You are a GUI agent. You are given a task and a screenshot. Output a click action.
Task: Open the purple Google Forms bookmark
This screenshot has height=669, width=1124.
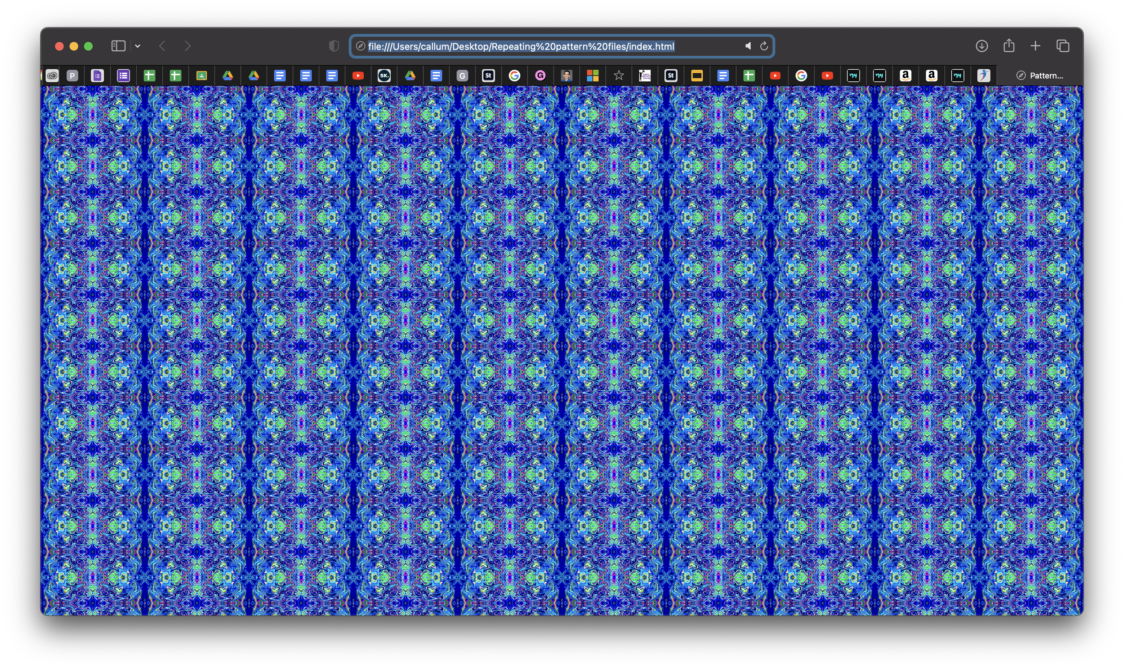123,75
